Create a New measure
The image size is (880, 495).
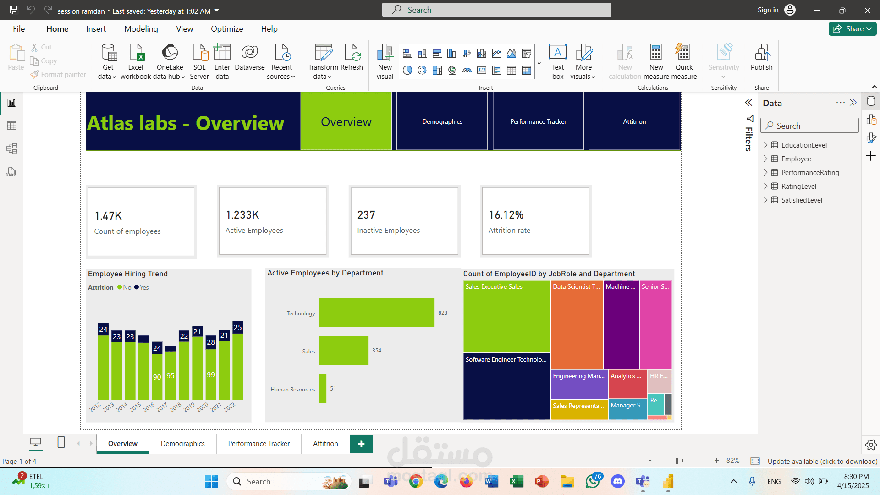click(656, 61)
